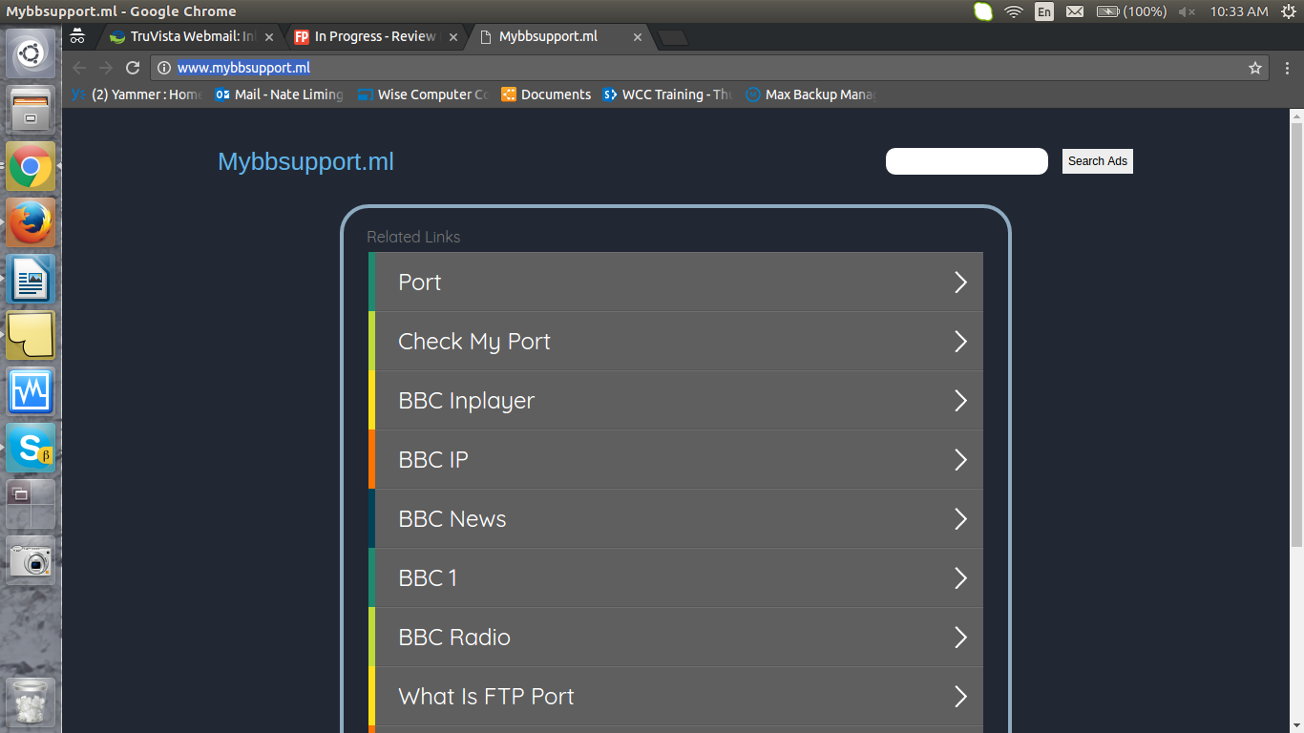The image size is (1304, 733).
Task: Open the green indicator in top panel
Action: coord(983,11)
